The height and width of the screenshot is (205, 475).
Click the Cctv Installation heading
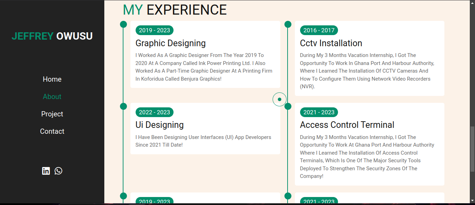point(331,43)
